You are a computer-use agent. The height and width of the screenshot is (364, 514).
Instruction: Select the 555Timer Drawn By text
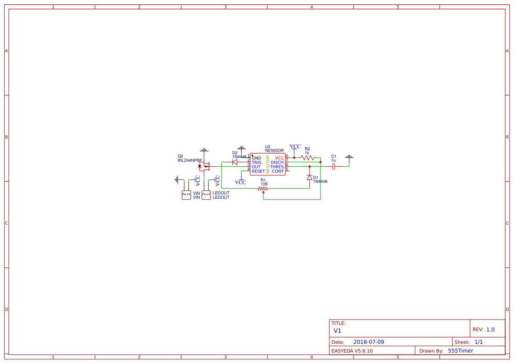click(461, 350)
